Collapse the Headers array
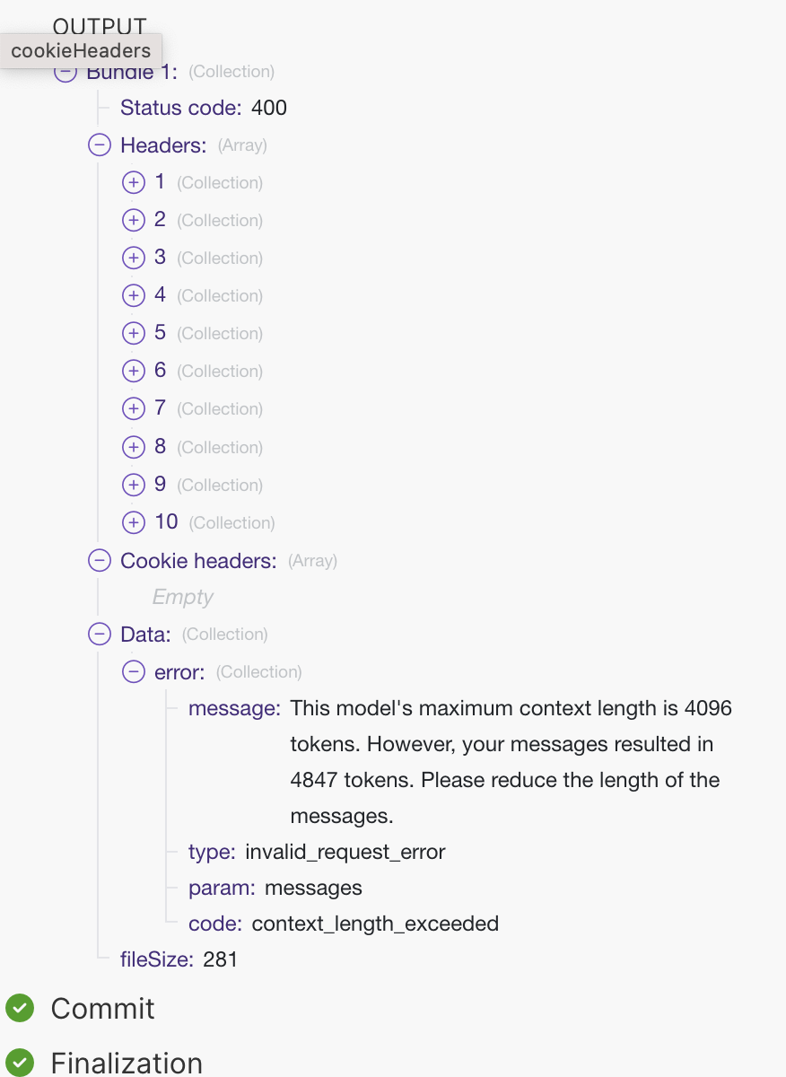Screen dimensions: 786x1077 (100, 145)
